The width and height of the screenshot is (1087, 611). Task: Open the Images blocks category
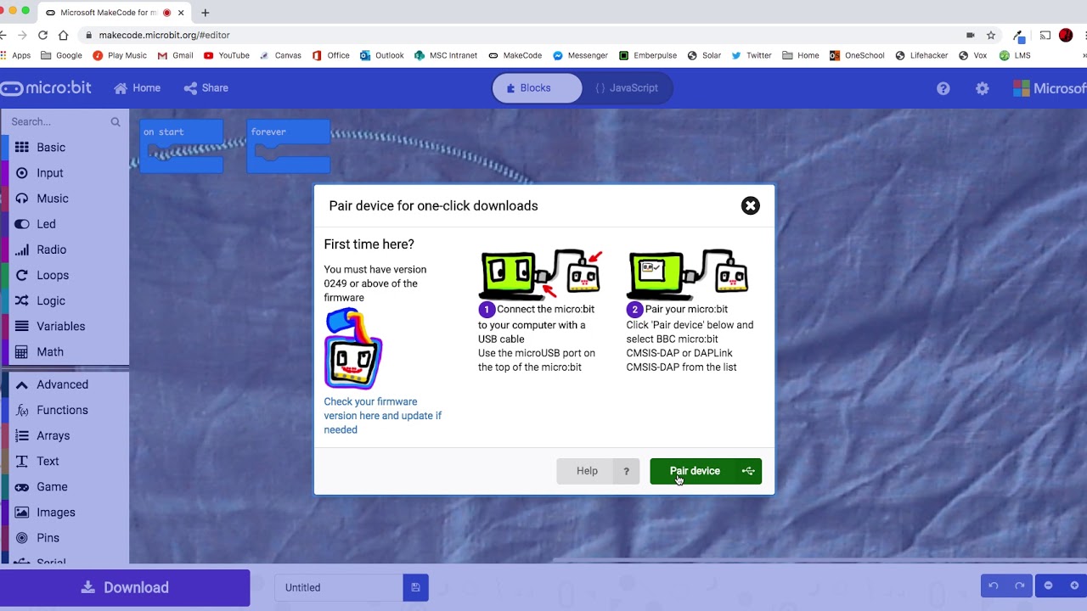pyautogui.click(x=65, y=512)
